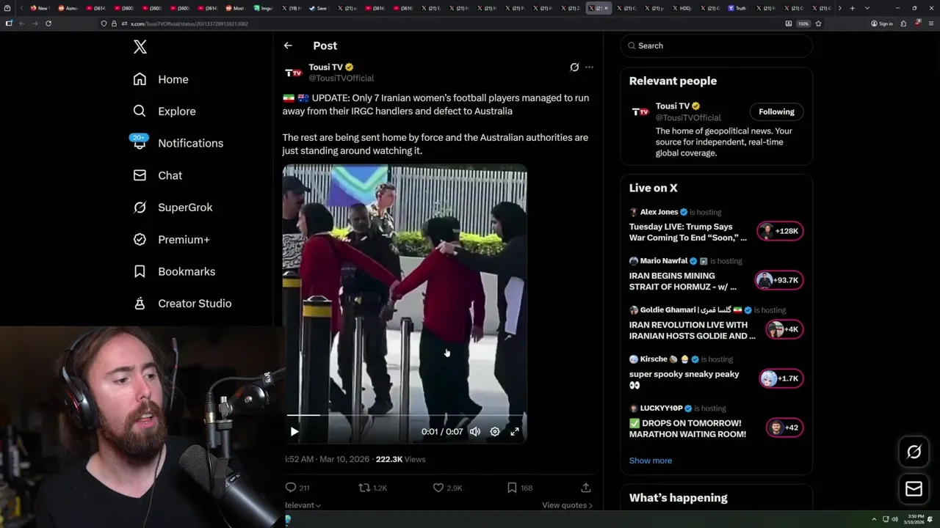940x528 pixels.
Task: Switch to the Save tab
Action: [319, 8]
